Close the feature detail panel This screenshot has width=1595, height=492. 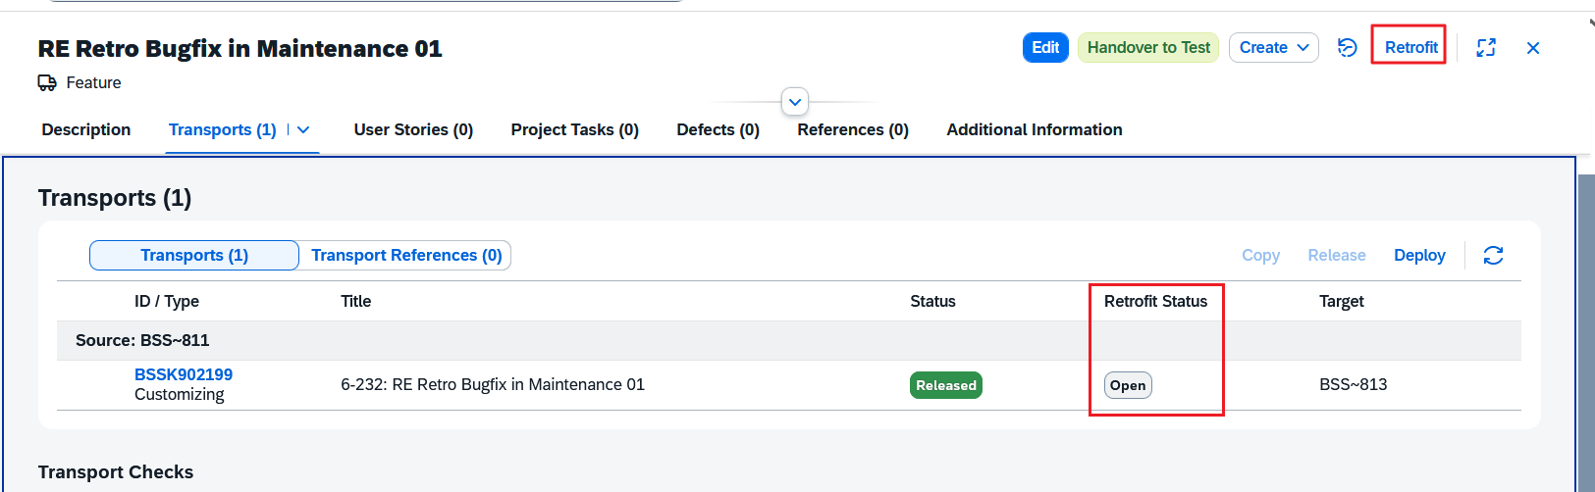(x=1532, y=48)
